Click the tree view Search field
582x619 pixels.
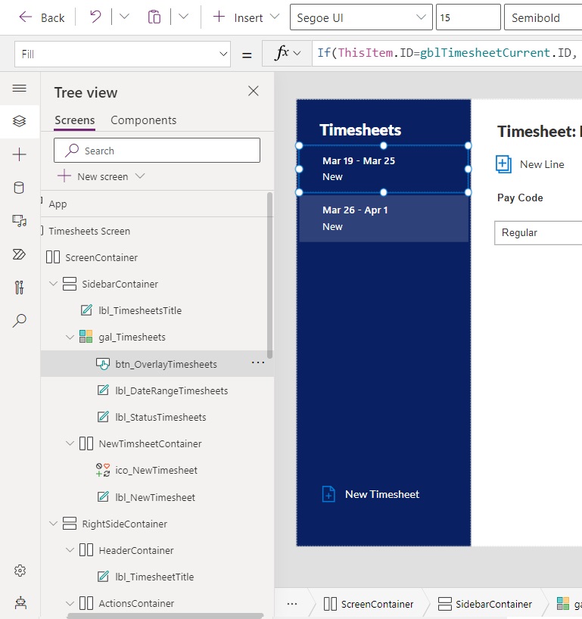point(157,151)
